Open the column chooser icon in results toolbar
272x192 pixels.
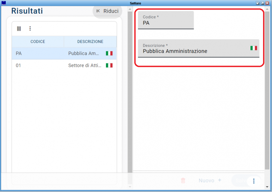[19, 29]
